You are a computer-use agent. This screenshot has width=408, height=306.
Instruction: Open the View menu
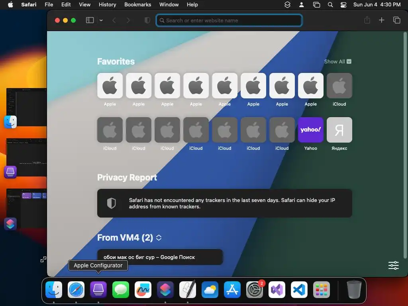click(84, 4)
